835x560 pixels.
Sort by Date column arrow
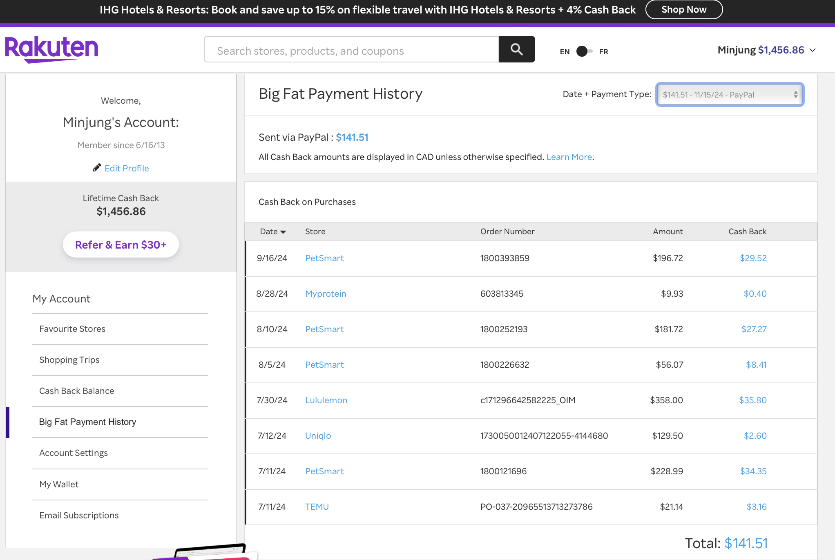click(x=283, y=232)
